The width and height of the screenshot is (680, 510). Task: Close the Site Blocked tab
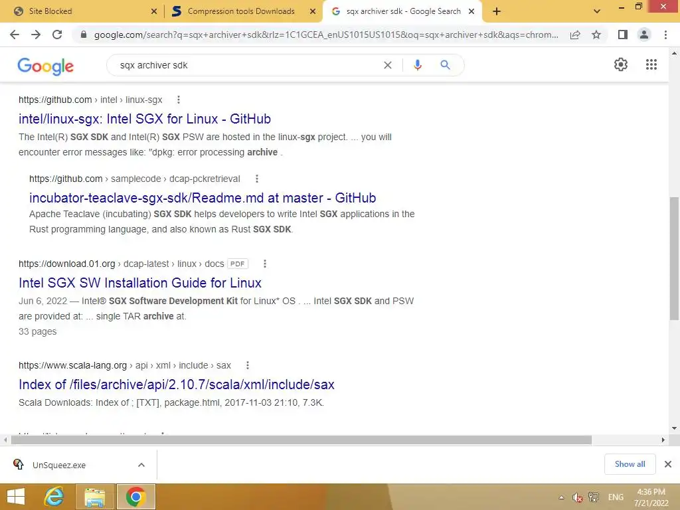point(153,11)
